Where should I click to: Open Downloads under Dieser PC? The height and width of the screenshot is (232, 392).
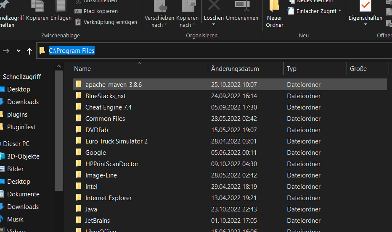click(23, 207)
